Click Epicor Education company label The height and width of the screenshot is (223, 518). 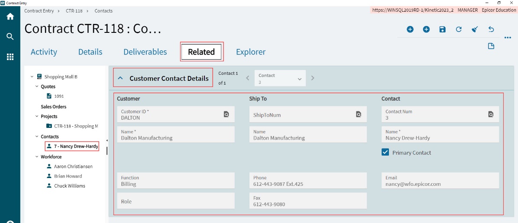tap(499, 10)
